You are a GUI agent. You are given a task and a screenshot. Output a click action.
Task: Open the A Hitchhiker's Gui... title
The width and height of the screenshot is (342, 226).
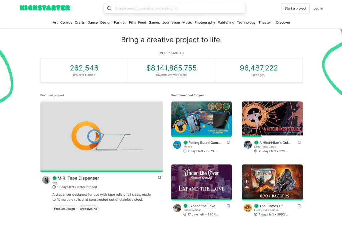(275, 143)
